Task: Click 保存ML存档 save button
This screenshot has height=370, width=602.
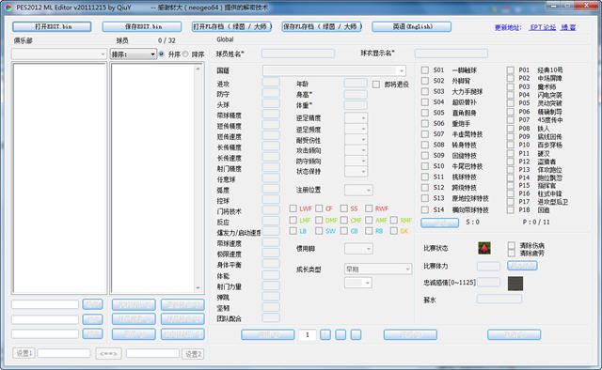Action: point(322,26)
